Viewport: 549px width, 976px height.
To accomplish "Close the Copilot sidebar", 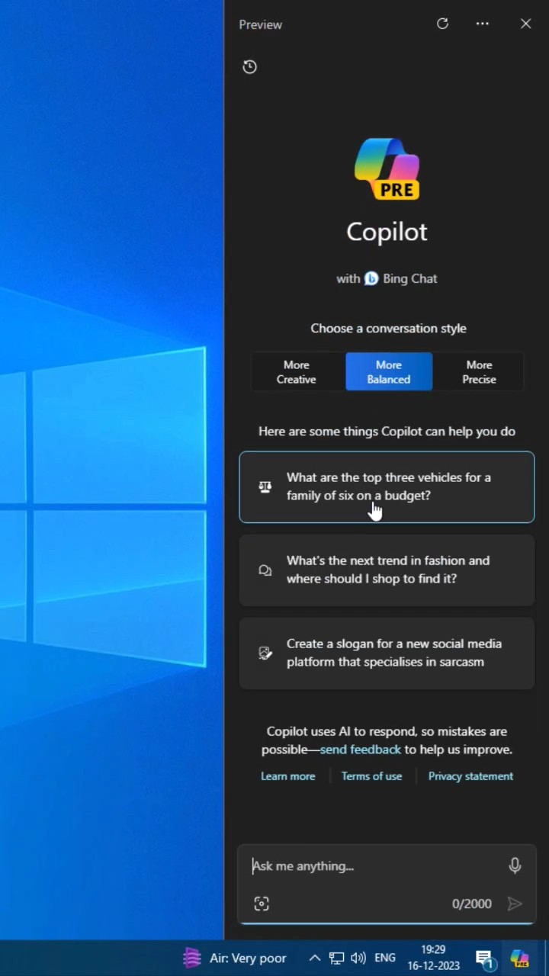I will (526, 24).
